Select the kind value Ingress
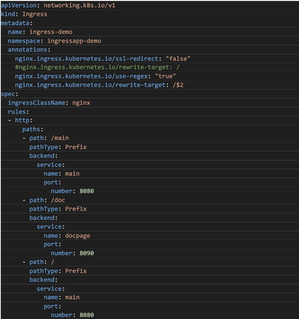Image resolution: width=299 pixels, height=319 pixels. pyautogui.click(x=34, y=14)
